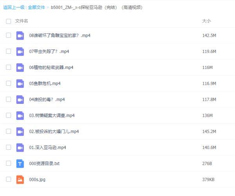Open 全部文件 breadcrumb link
Image resolution: width=235 pixels, height=196 pixels.
pos(36,7)
